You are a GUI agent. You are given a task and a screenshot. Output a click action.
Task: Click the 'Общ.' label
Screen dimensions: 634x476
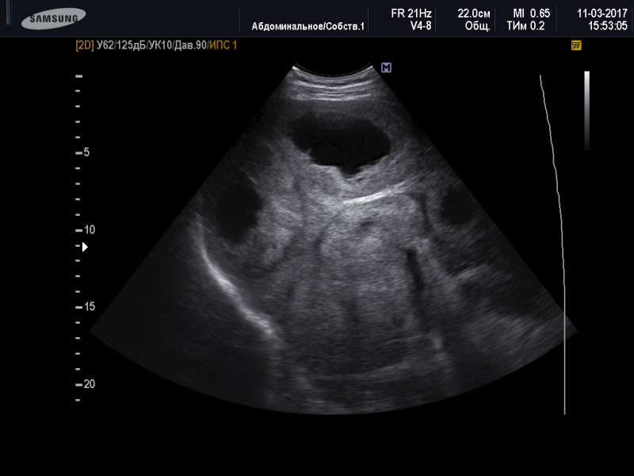point(478,27)
